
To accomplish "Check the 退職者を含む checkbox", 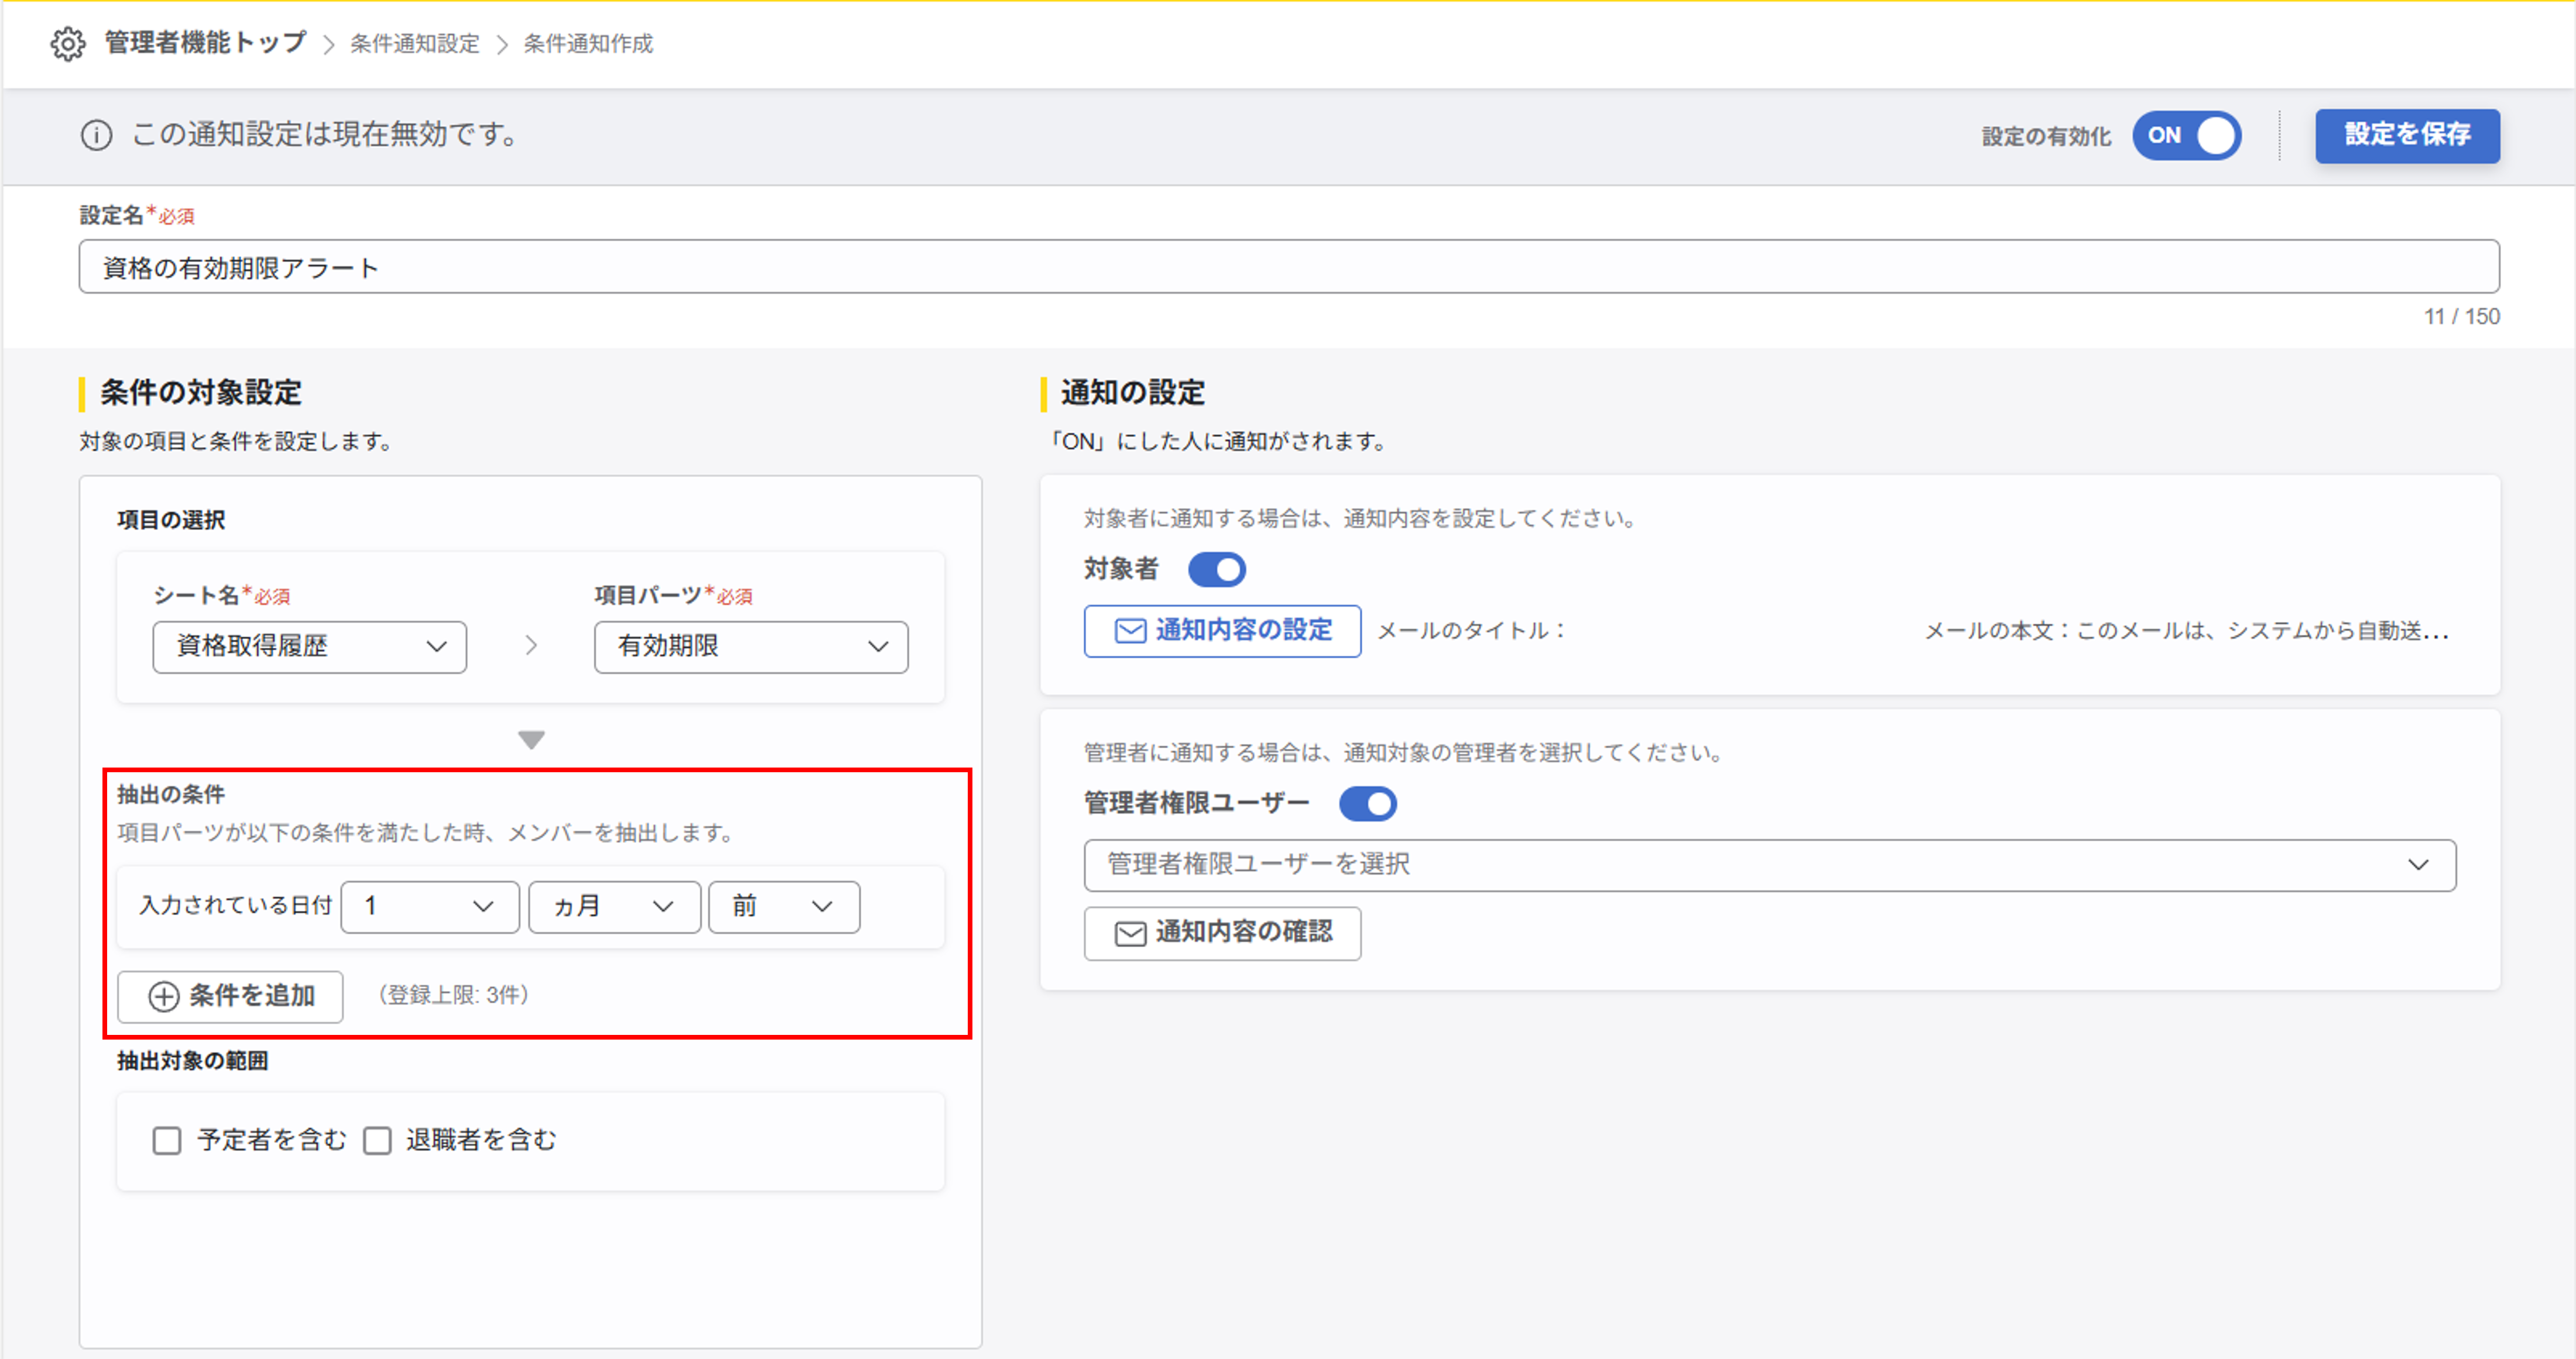I will [377, 1139].
